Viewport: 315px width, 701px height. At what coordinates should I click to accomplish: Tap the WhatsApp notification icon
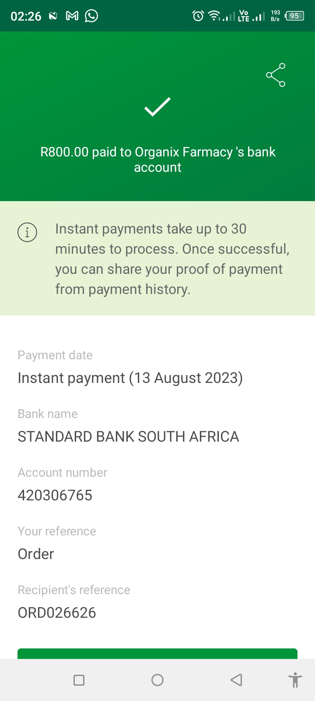(91, 16)
